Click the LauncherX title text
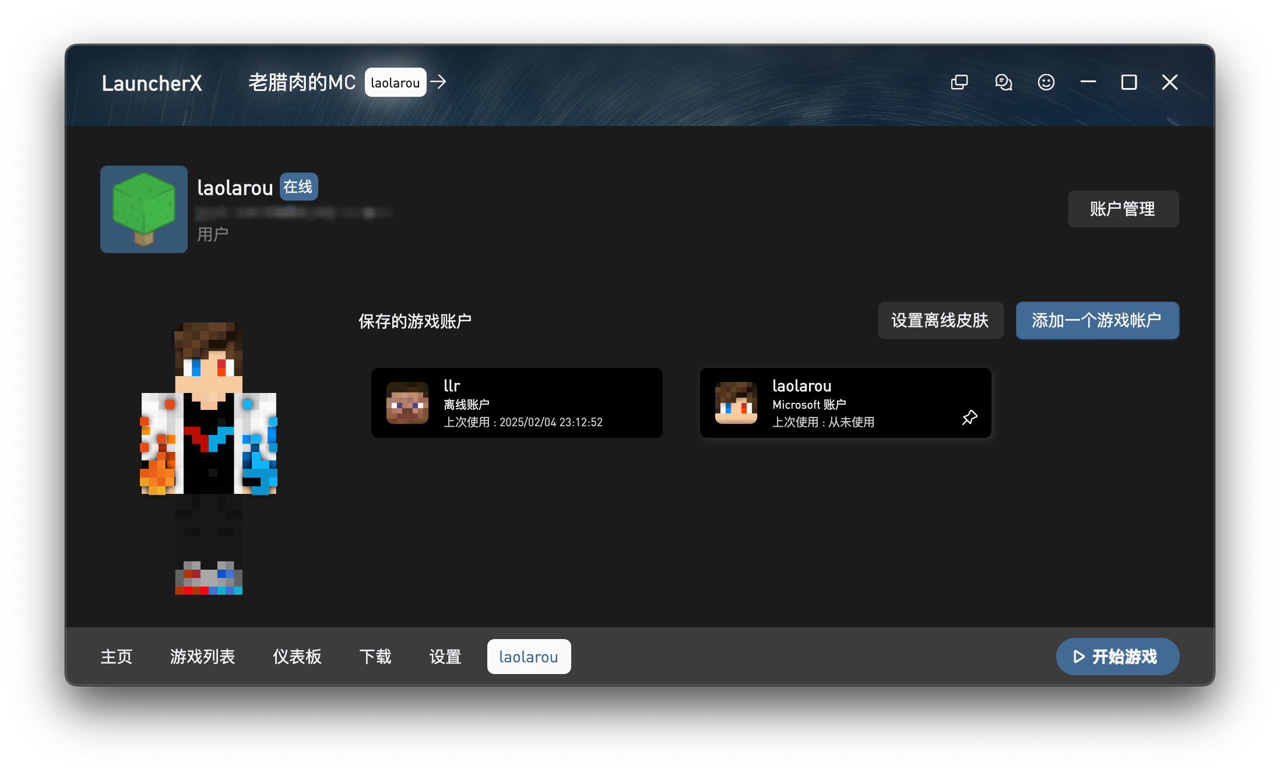This screenshot has width=1280, height=772. [x=152, y=83]
